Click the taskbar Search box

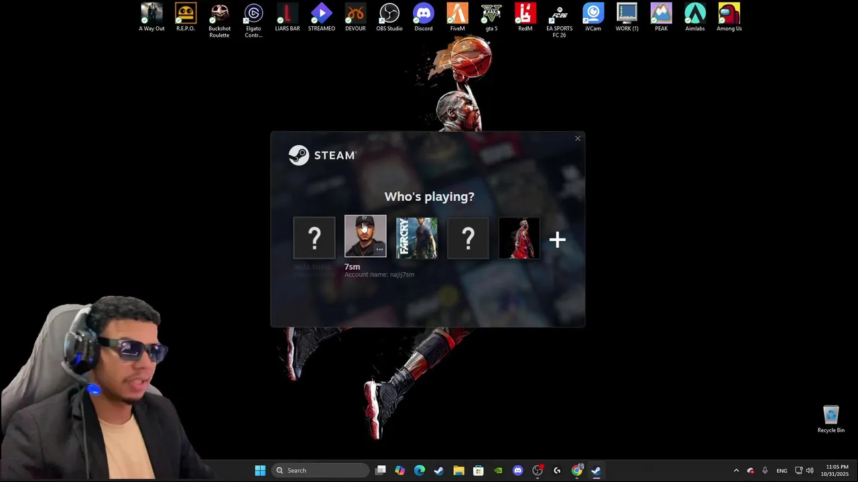tap(321, 471)
